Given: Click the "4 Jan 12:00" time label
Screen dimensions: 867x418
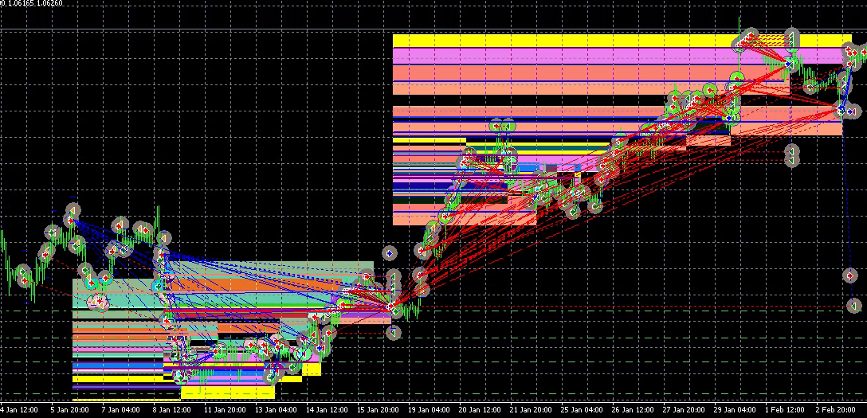Looking at the screenshot, I should [x=18, y=410].
